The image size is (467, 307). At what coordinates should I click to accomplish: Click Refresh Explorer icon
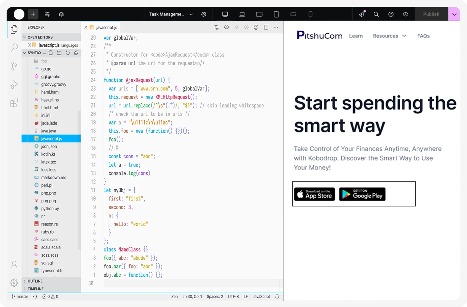pyautogui.click(x=68, y=53)
